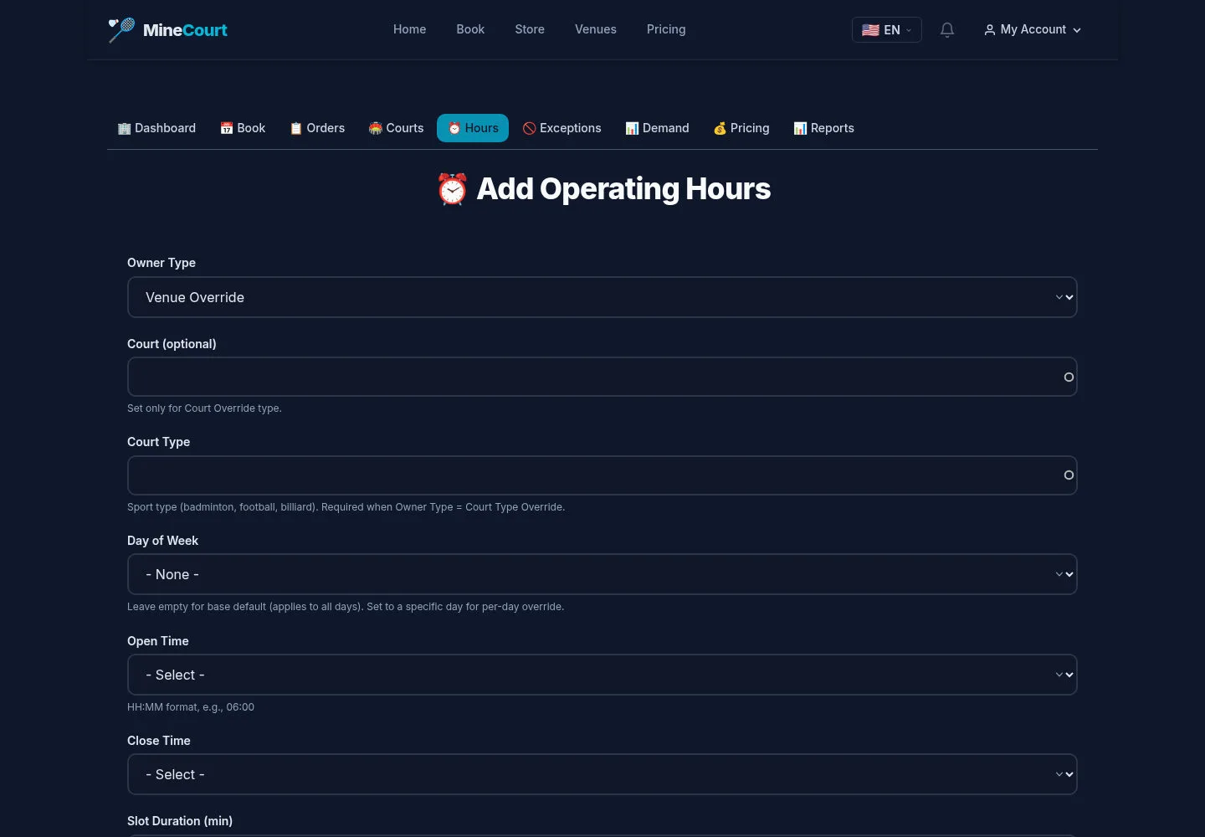Click the stadium icon on Courts tab
This screenshot has width=1205, height=837.
(x=376, y=128)
